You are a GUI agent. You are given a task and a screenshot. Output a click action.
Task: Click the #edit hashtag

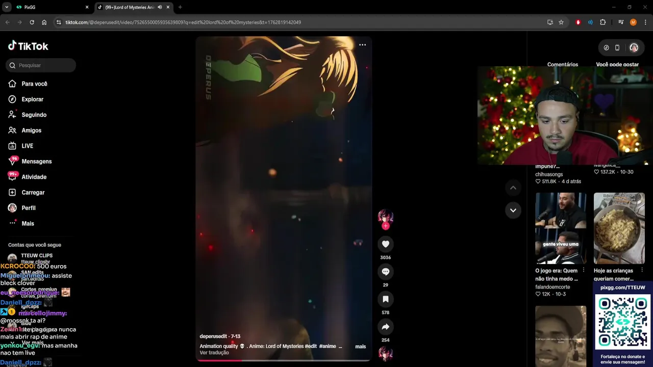pyautogui.click(x=311, y=347)
